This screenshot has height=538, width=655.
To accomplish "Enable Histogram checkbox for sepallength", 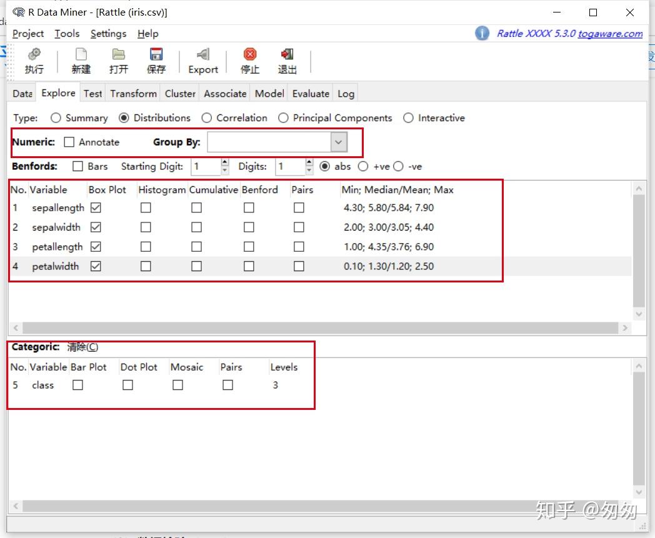I will tap(146, 208).
